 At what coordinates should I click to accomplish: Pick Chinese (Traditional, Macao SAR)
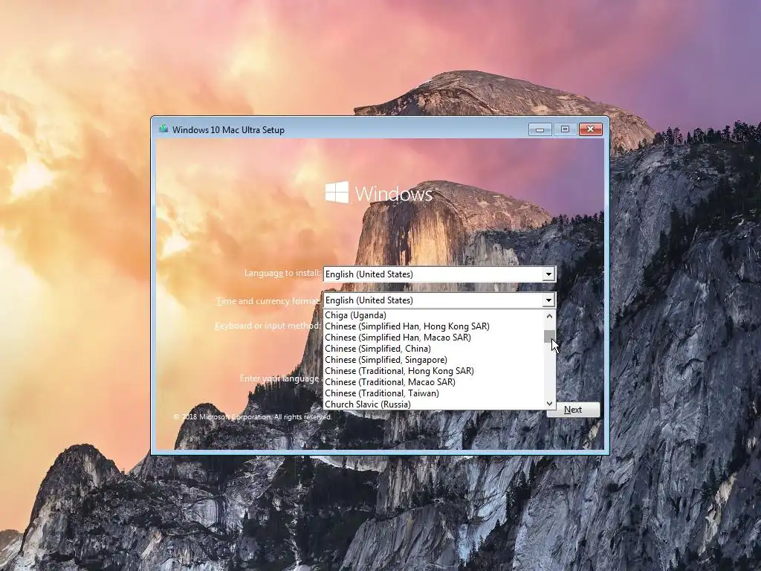coord(433,382)
